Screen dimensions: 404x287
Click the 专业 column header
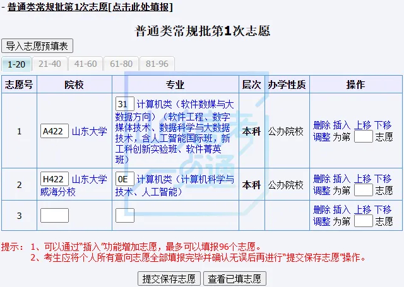point(175,85)
